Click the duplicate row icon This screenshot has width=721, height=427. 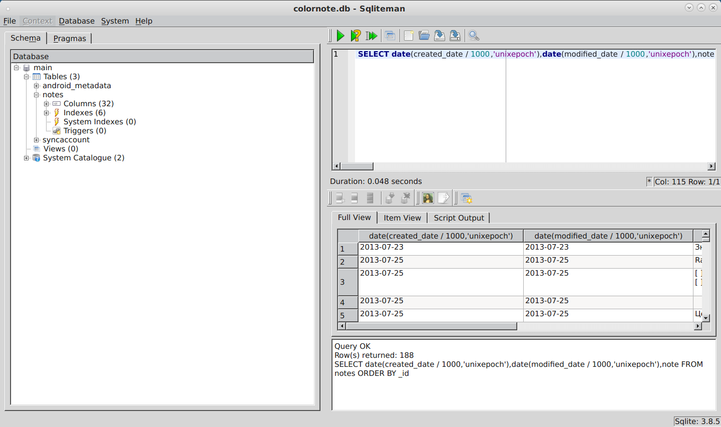point(355,198)
